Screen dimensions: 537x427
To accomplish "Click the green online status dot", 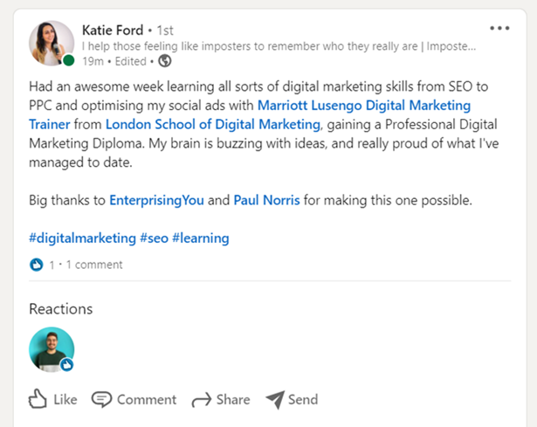I will (69, 60).
